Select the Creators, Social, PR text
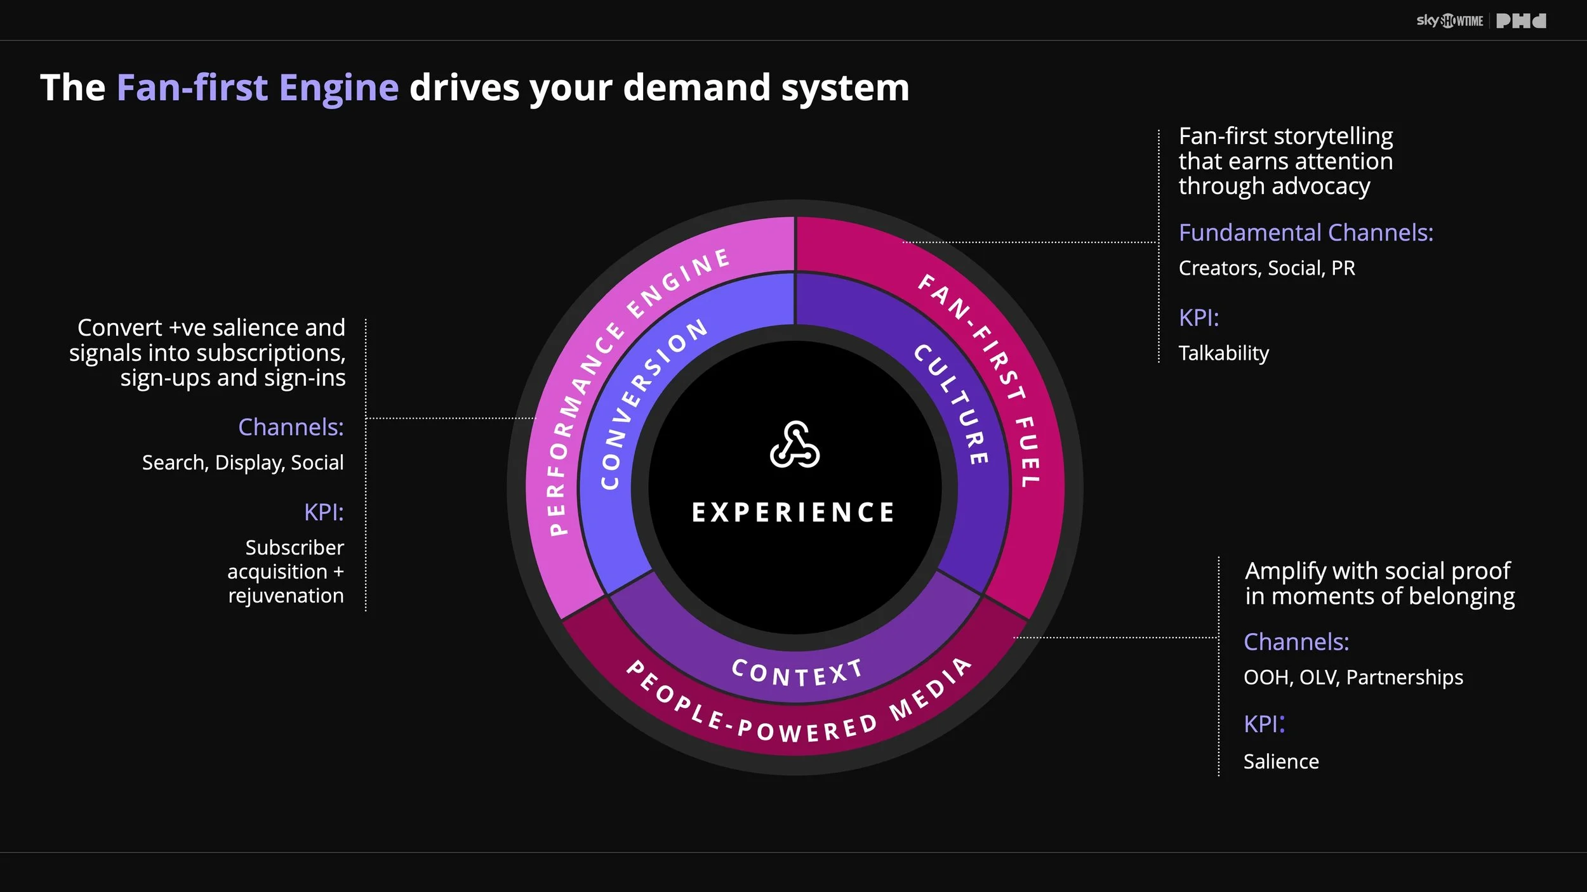 (x=1266, y=268)
